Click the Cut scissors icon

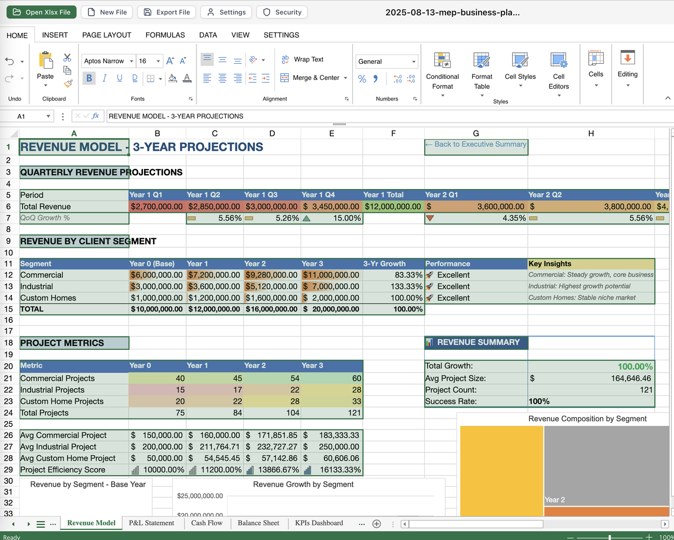coord(67,57)
